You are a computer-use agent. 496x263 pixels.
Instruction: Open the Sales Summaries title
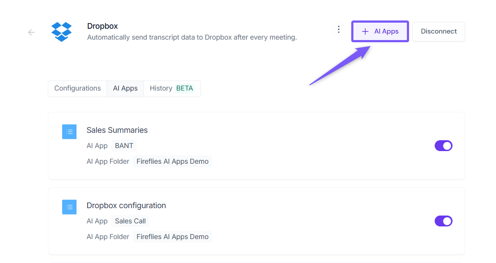pos(117,130)
